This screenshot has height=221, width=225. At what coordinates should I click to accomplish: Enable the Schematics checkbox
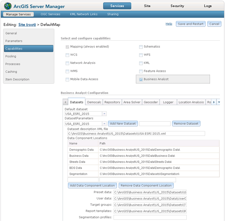(141, 47)
